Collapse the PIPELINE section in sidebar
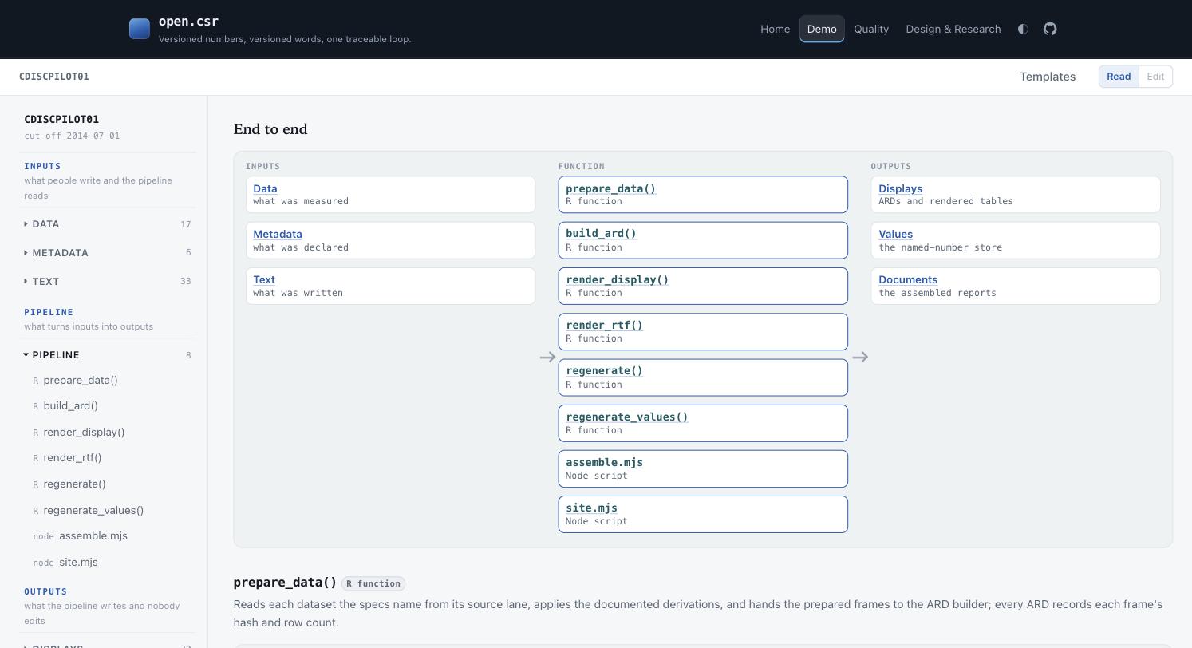 (108, 355)
